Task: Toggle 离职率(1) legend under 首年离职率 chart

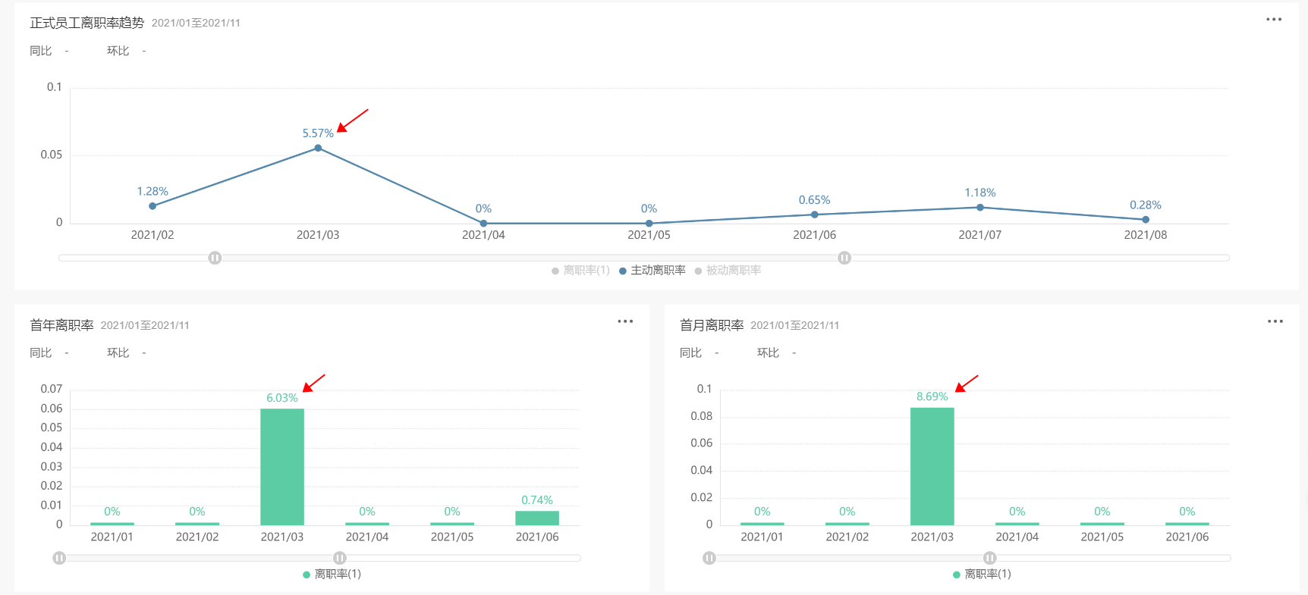Action: tap(332, 575)
